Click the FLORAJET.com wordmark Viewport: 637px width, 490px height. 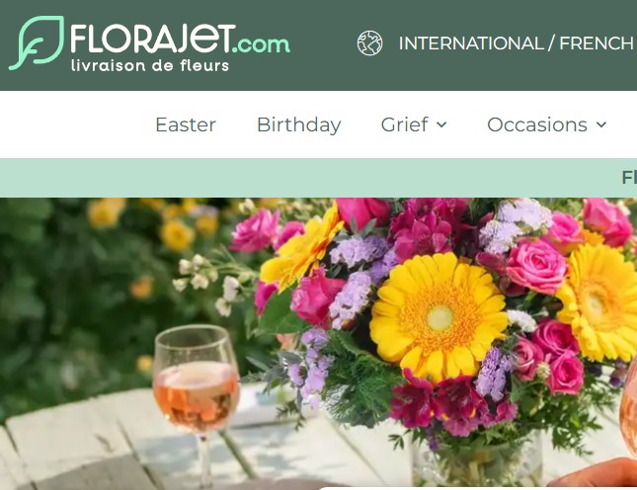[180, 40]
